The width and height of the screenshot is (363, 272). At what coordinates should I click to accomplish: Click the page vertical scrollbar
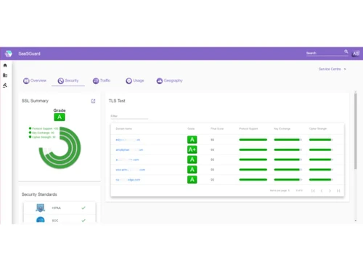pyautogui.click(x=356, y=131)
